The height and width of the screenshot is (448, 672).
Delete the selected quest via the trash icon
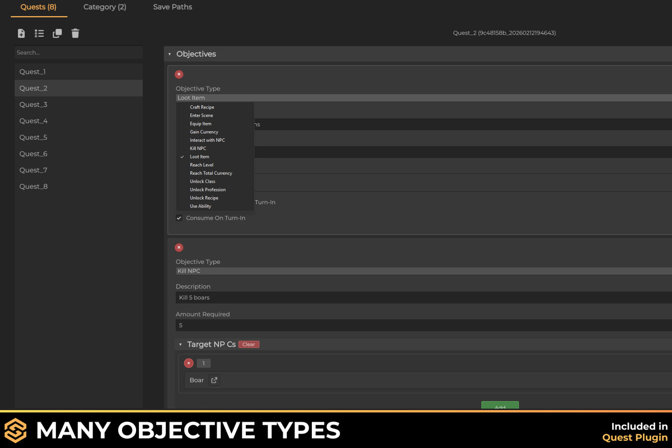point(75,34)
